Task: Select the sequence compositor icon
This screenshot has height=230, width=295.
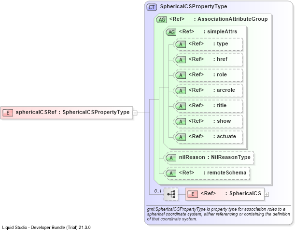Action: coord(171,194)
